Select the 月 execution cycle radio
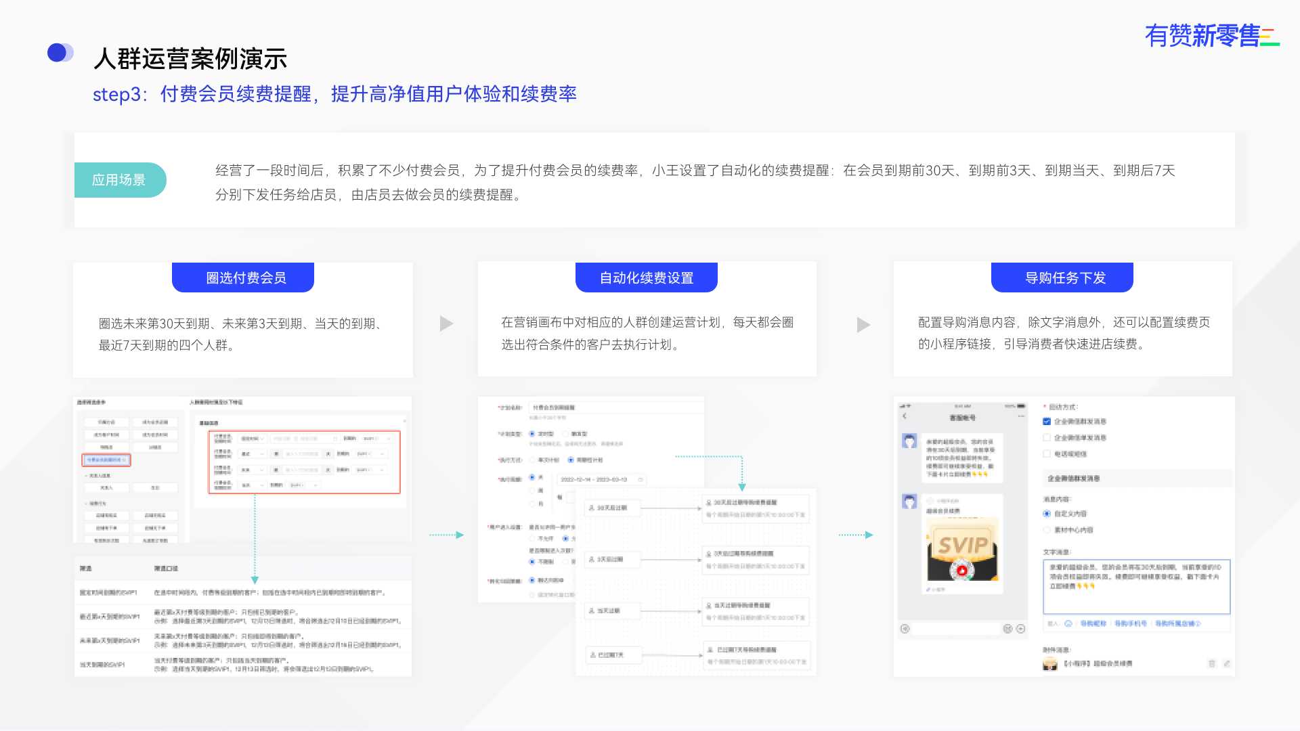This screenshot has height=731, width=1300. point(532,504)
